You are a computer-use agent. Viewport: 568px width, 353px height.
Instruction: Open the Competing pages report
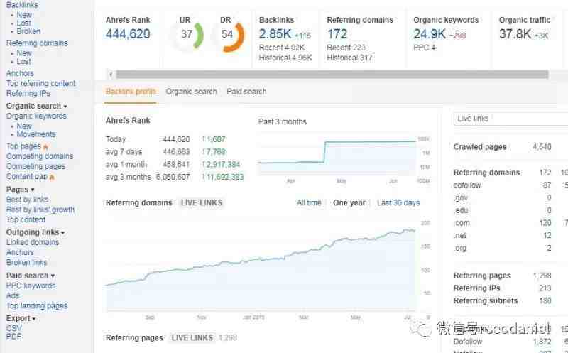pyautogui.click(x=36, y=166)
